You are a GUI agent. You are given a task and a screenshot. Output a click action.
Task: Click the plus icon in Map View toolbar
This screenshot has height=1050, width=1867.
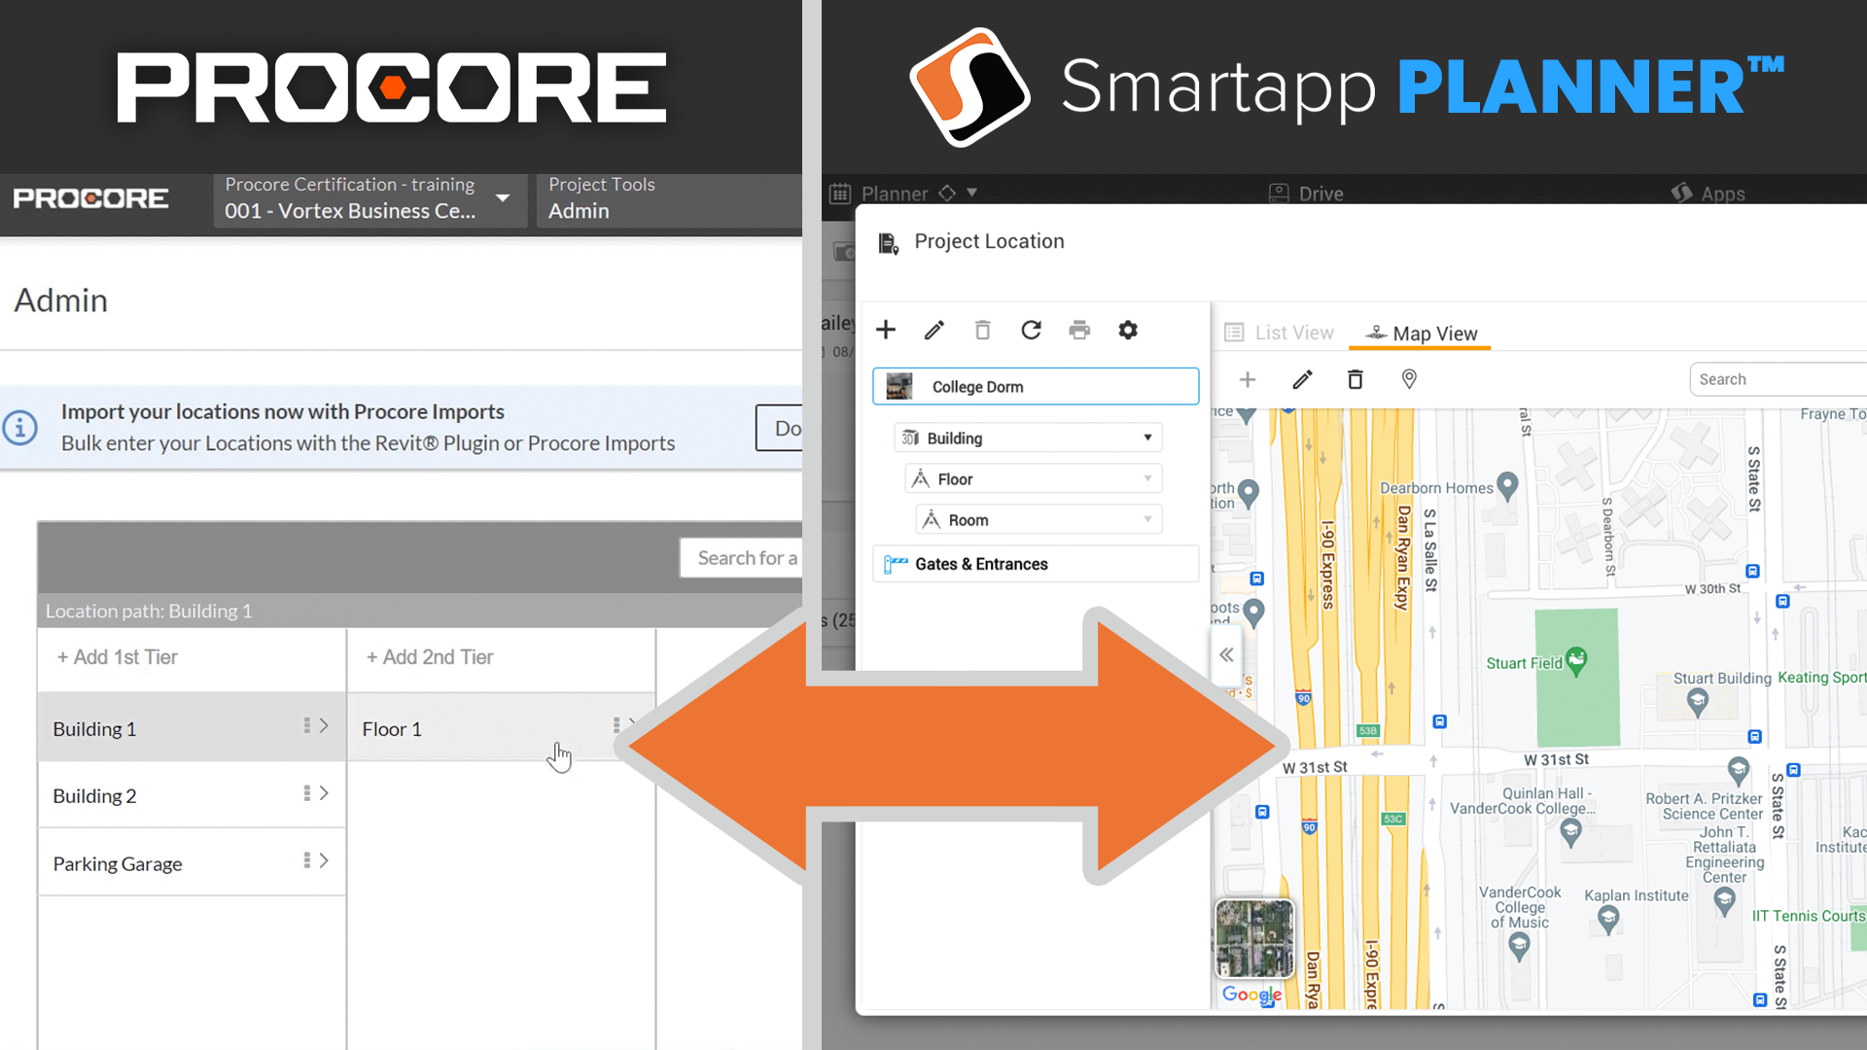click(1248, 379)
